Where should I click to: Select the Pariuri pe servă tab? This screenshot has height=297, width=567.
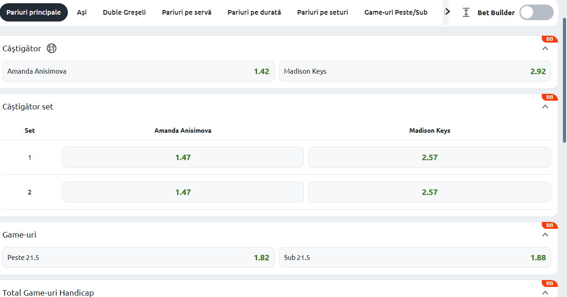point(187,12)
